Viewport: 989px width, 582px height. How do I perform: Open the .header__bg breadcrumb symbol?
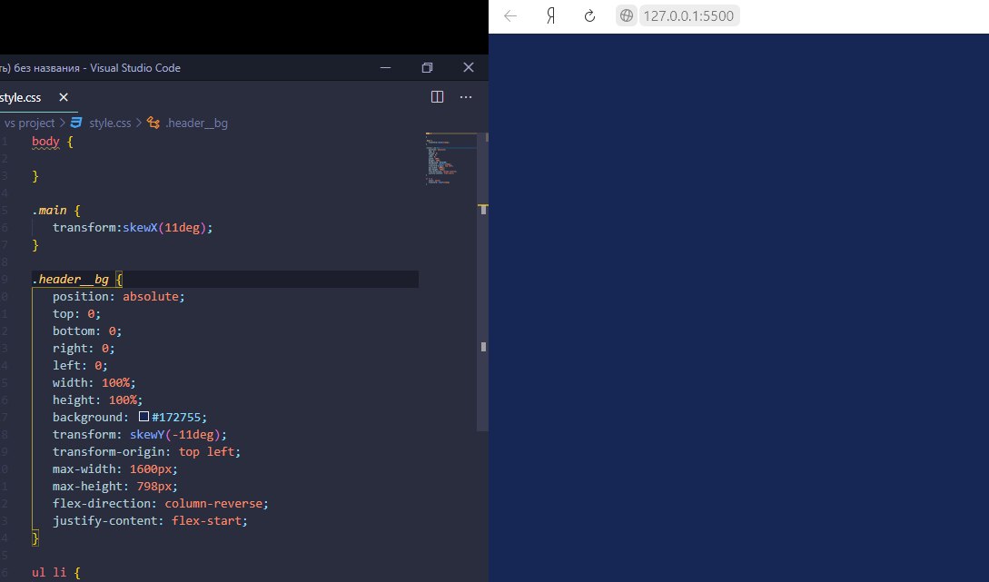[x=196, y=123]
